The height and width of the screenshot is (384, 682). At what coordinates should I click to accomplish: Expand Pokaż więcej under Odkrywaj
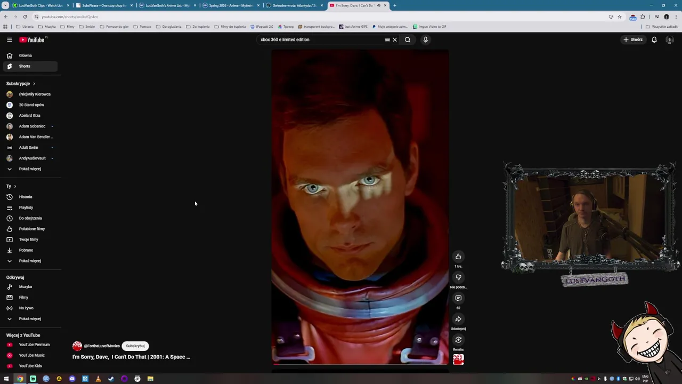pos(29,318)
